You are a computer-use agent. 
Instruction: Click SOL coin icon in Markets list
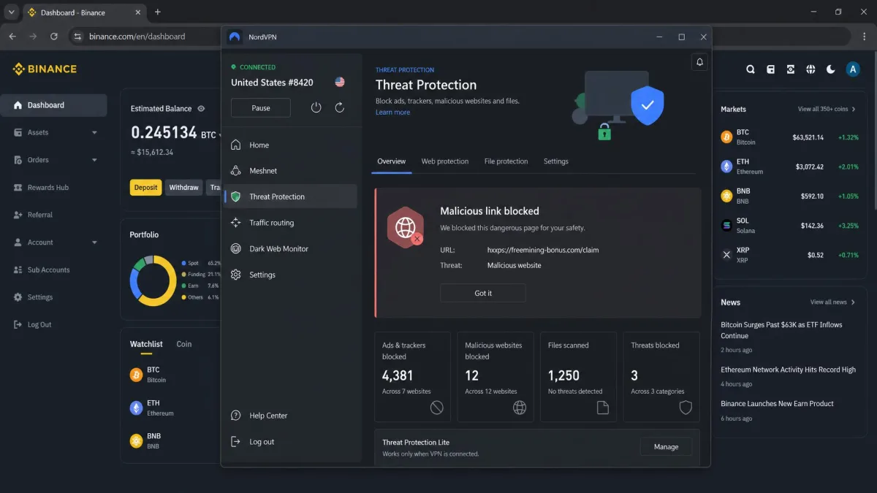pos(726,226)
